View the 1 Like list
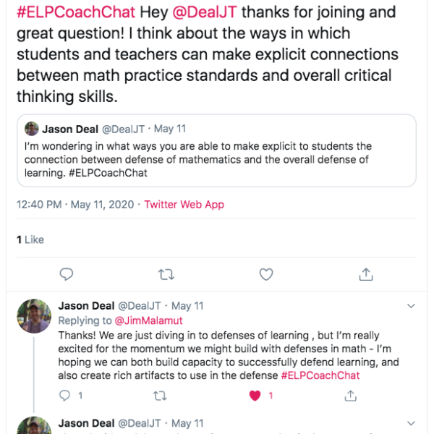This screenshot has height=434, width=434. pyautogui.click(x=30, y=239)
